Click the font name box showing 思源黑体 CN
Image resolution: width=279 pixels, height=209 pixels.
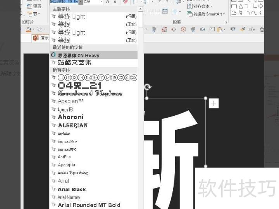64,2
